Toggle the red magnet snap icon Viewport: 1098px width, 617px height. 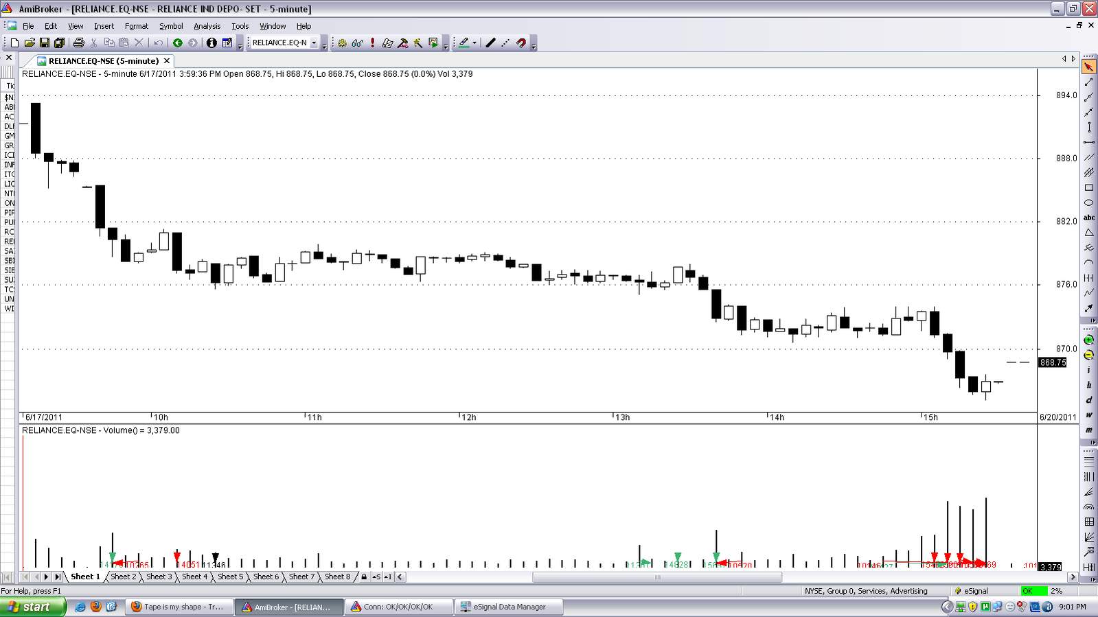point(521,43)
